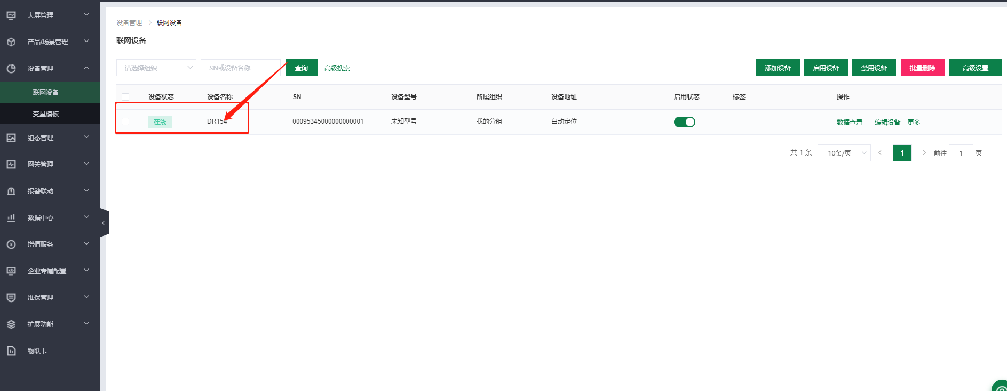This screenshot has height=391, width=1007.
Task: Click the 维保管理 message icon
Action: [11, 298]
